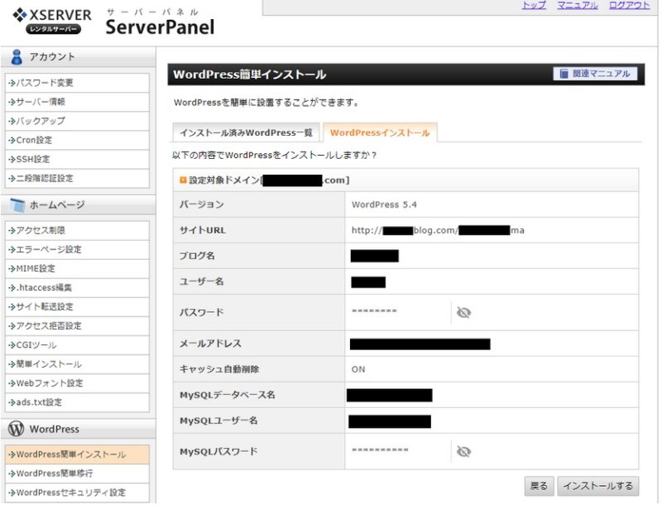Select the WordPressインストール tab
This screenshot has width=662, height=524.
coord(380,132)
